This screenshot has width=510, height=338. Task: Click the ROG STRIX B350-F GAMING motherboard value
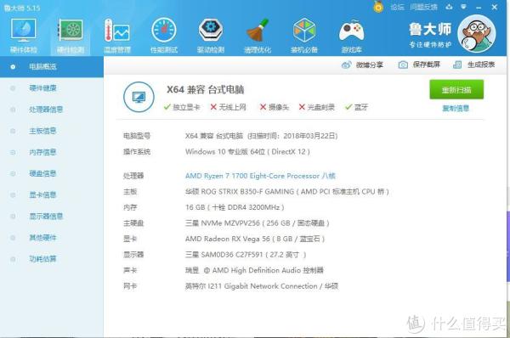pos(287,192)
